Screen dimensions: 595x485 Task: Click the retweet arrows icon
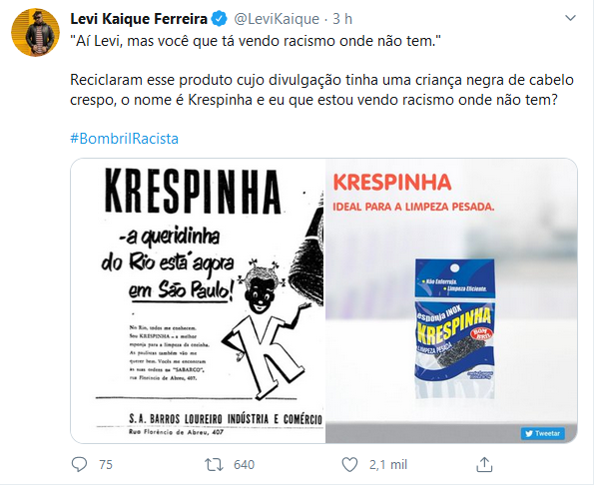pos(214,464)
